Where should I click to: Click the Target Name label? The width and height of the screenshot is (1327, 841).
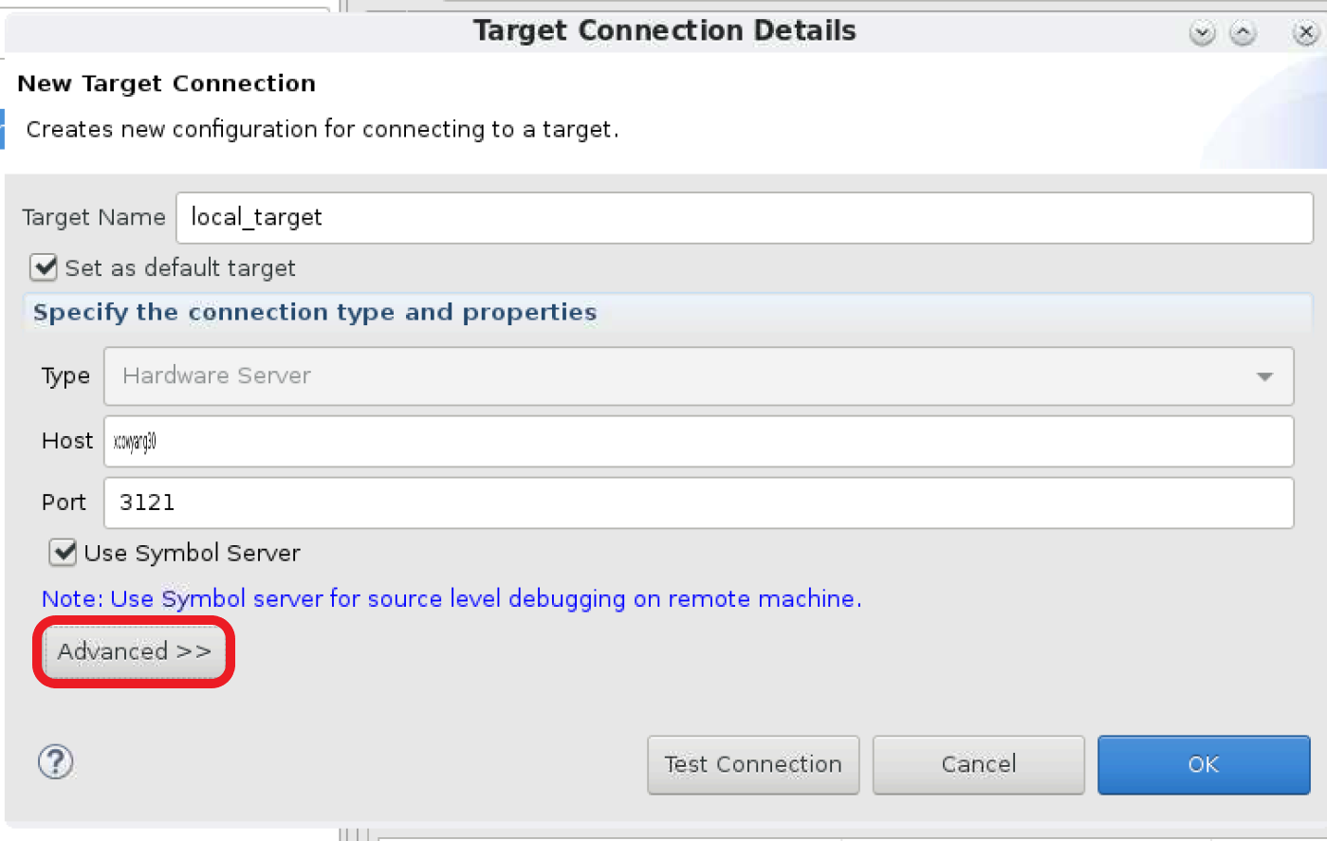(x=93, y=217)
